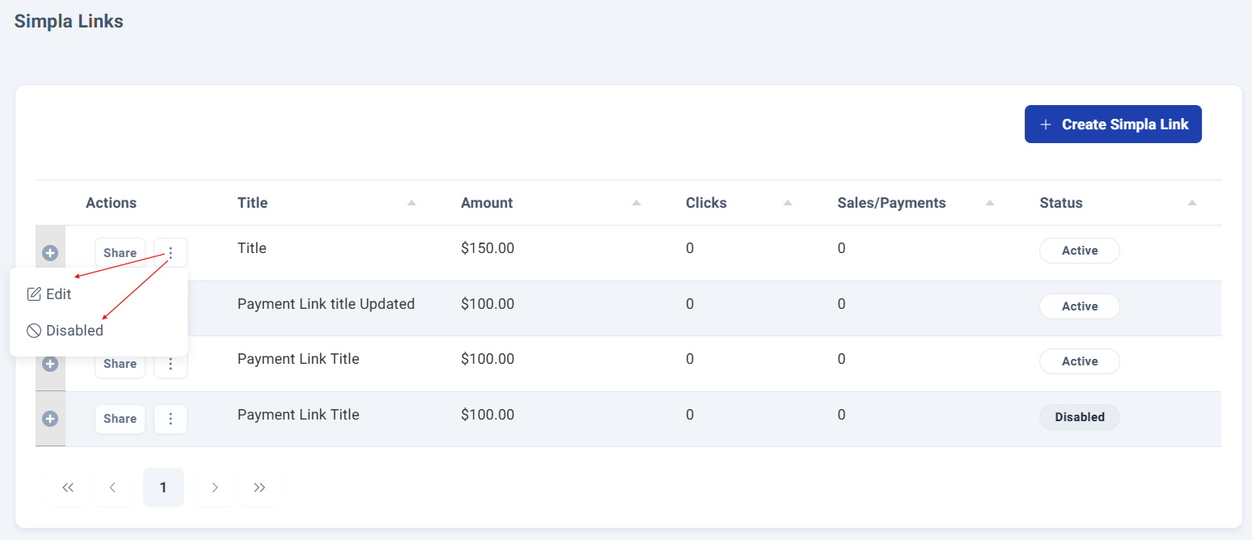Viewport: 1252px width, 540px height.
Task: Expand the first row plus icon
Action: pyautogui.click(x=50, y=253)
